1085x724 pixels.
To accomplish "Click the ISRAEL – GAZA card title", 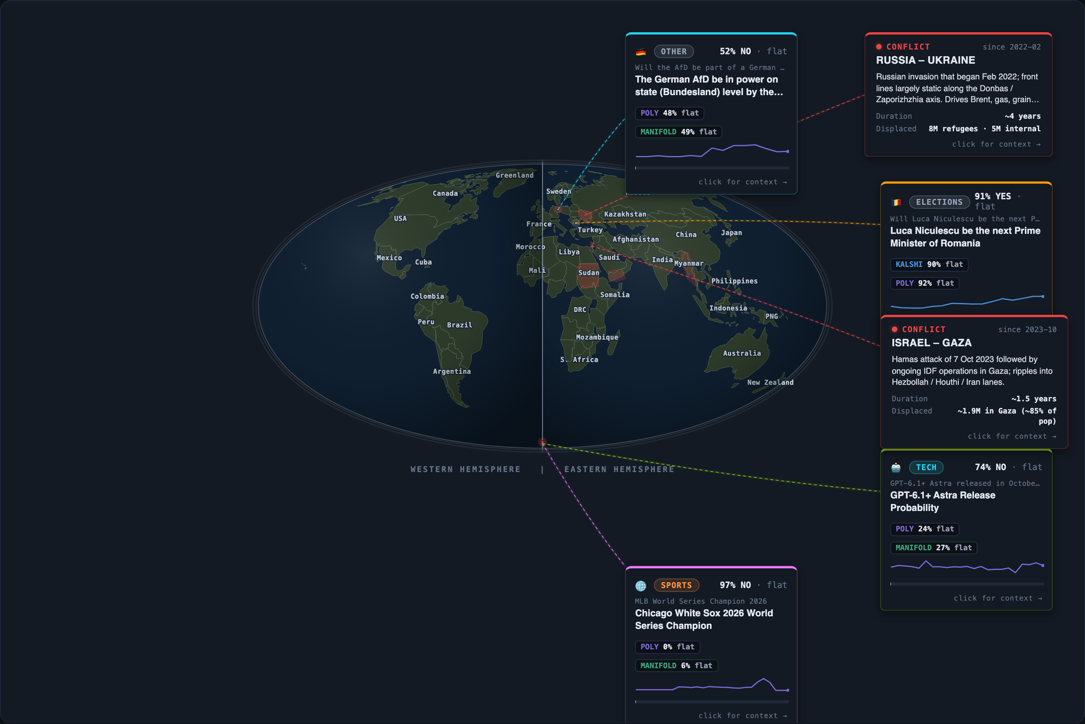I will point(931,343).
